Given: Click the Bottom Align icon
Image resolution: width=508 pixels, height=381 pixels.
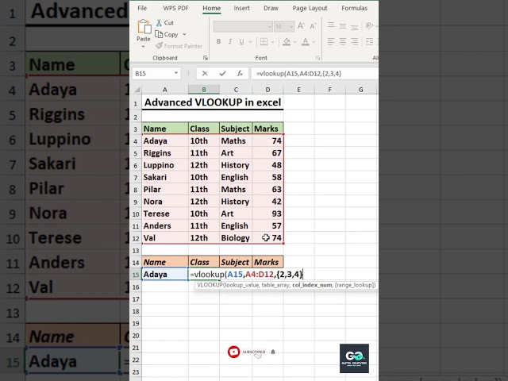Looking at the screenshot, I should 355,26.
